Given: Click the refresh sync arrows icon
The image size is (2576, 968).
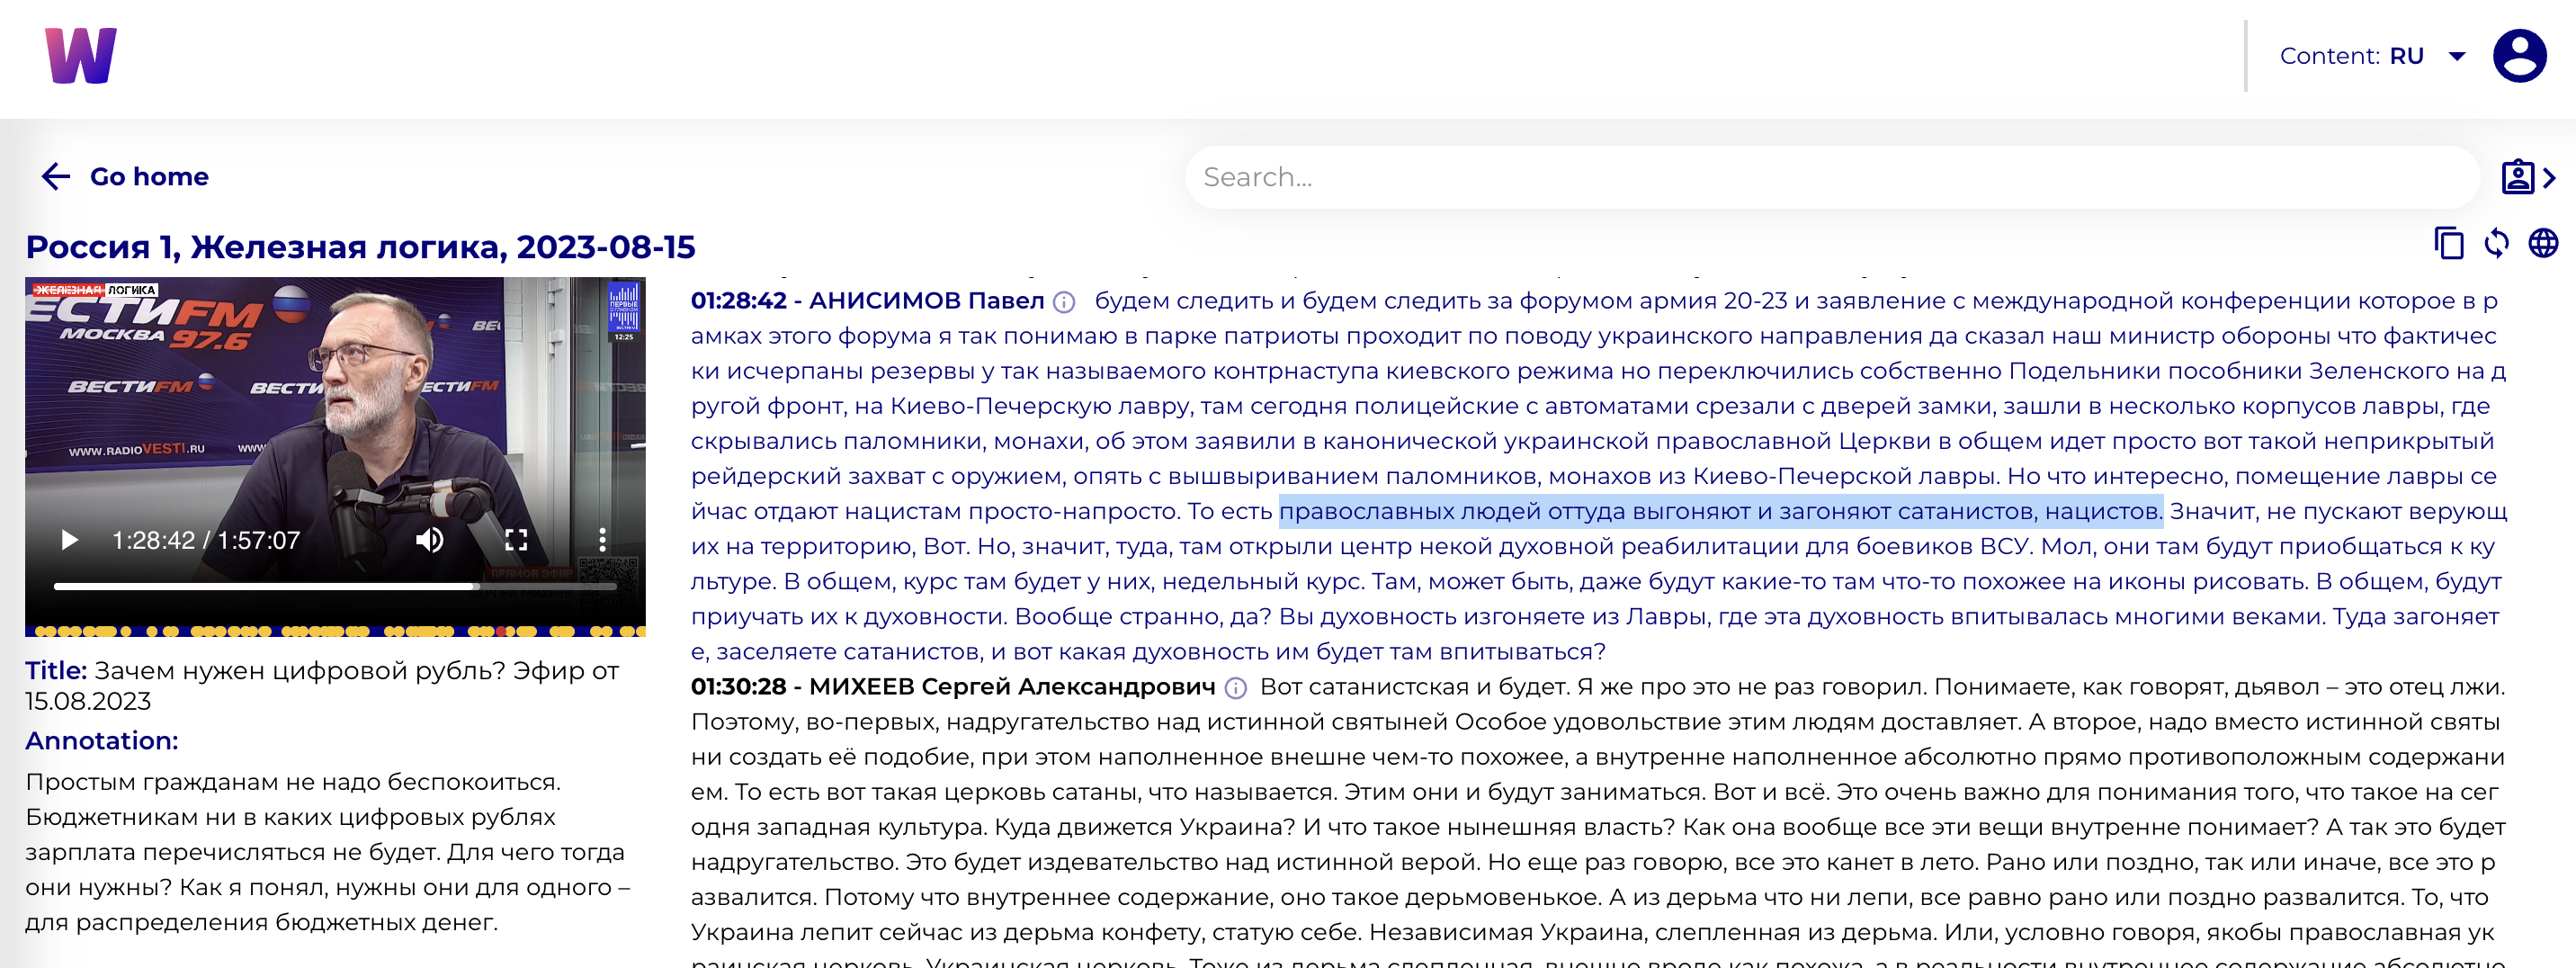Looking at the screenshot, I should click(2496, 243).
